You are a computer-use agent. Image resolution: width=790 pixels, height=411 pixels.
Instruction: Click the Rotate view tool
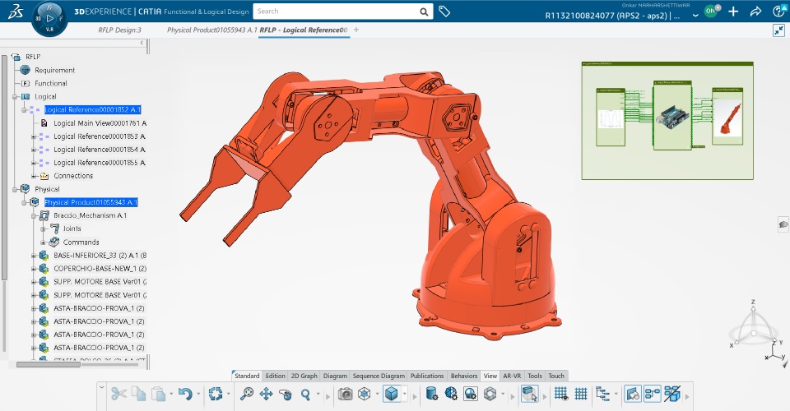click(x=286, y=394)
